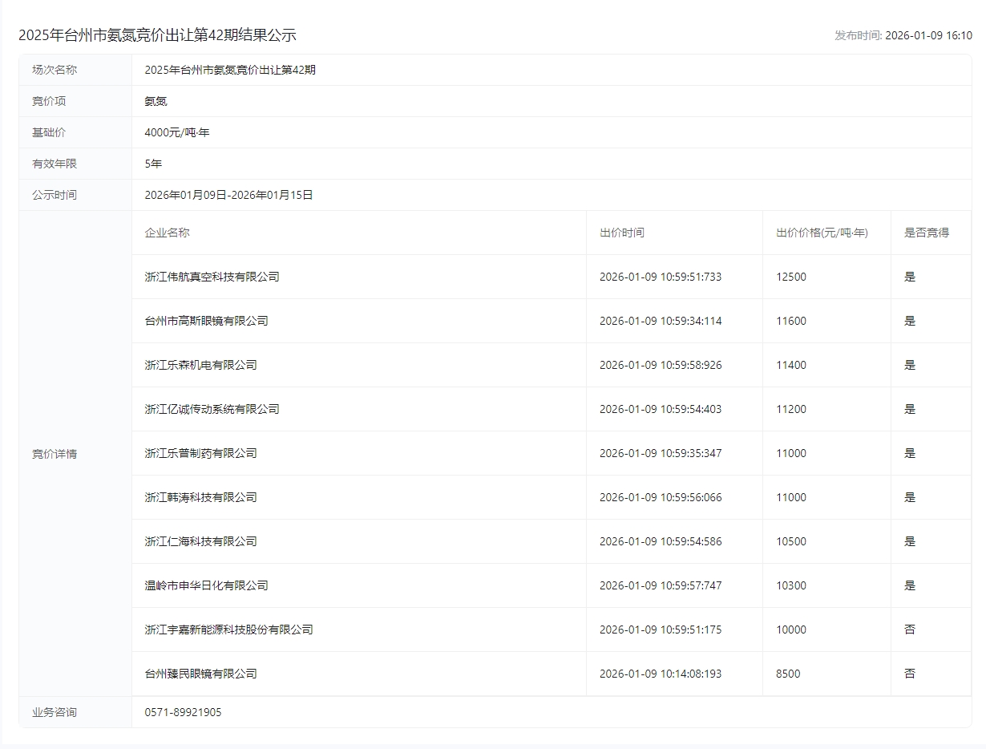
Task: Click the 是否竞得 column header
Action: pyautogui.click(x=926, y=233)
